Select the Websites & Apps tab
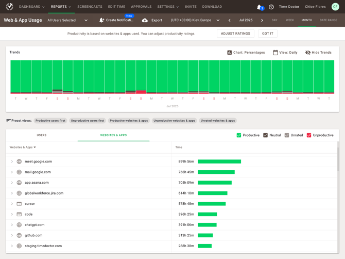 pos(113,135)
